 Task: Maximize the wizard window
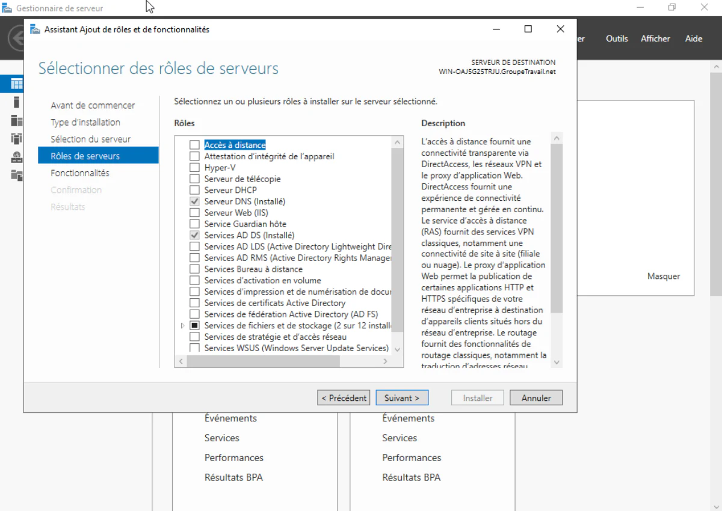point(528,29)
